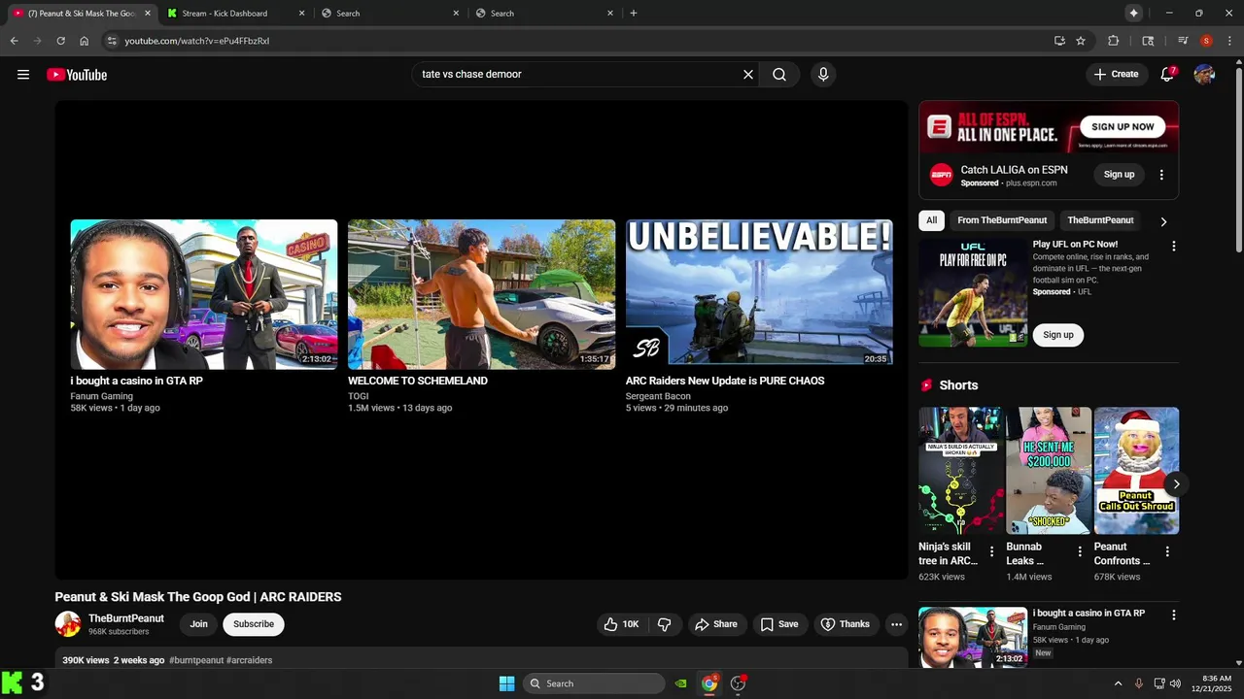This screenshot has height=699, width=1244.
Task: Sign up for the UFL ad
Action: pos(1058,335)
